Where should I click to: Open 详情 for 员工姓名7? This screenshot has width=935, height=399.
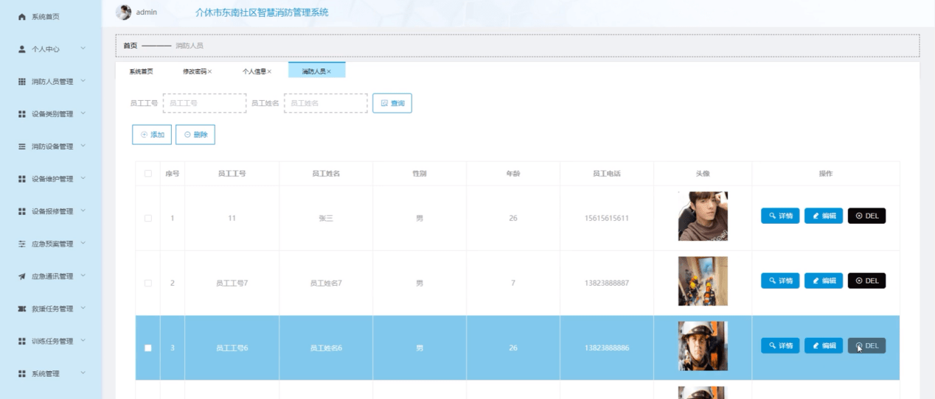pyautogui.click(x=780, y=280)
